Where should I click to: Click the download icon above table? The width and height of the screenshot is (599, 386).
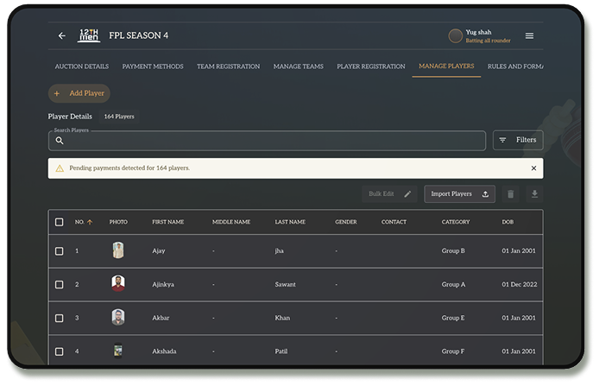point(534,194)
